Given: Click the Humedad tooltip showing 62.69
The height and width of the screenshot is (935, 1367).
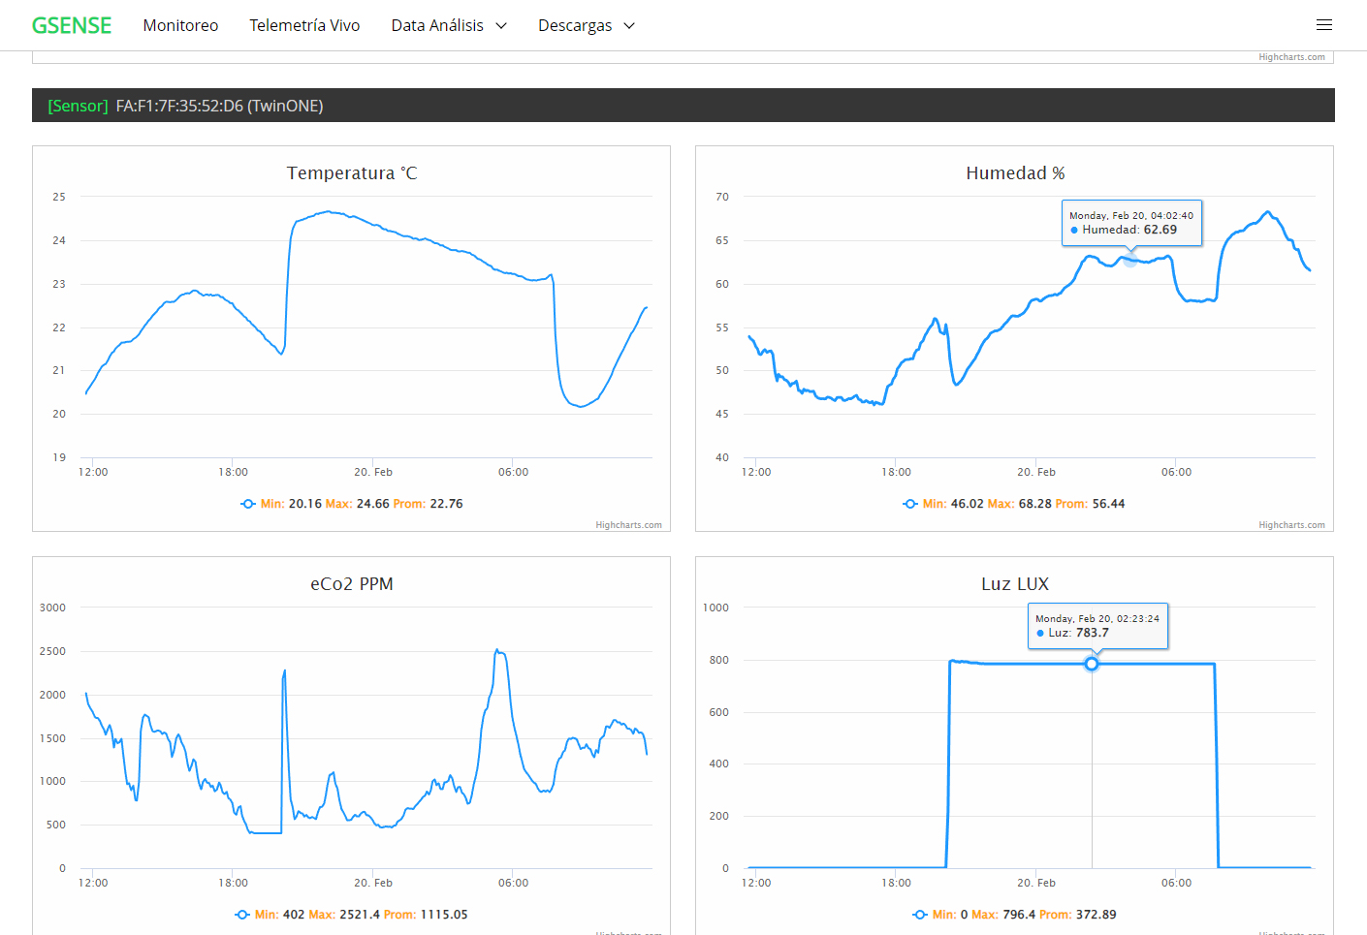Looking at the screenshot, I should (1131, 223).
